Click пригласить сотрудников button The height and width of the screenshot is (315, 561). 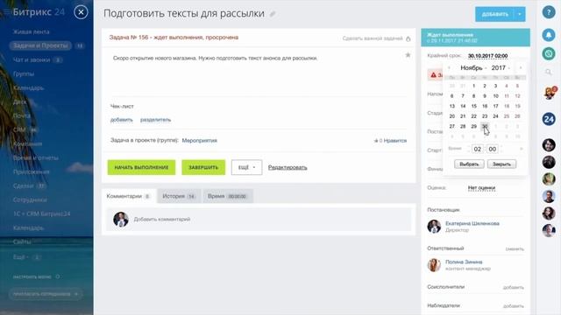coord(46,294)
